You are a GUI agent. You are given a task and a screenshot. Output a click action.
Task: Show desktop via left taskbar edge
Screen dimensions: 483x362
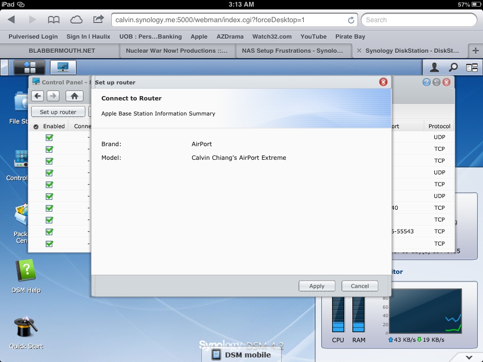(4, 67)
